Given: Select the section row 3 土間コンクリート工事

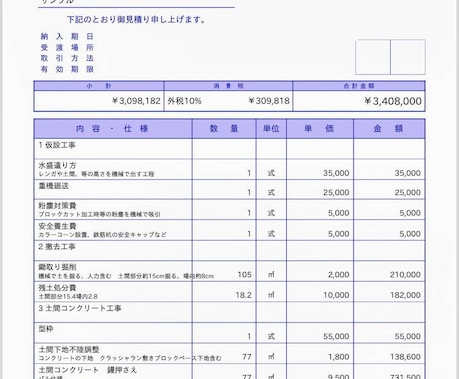Looking at the screenshot, I should [229, 312].
